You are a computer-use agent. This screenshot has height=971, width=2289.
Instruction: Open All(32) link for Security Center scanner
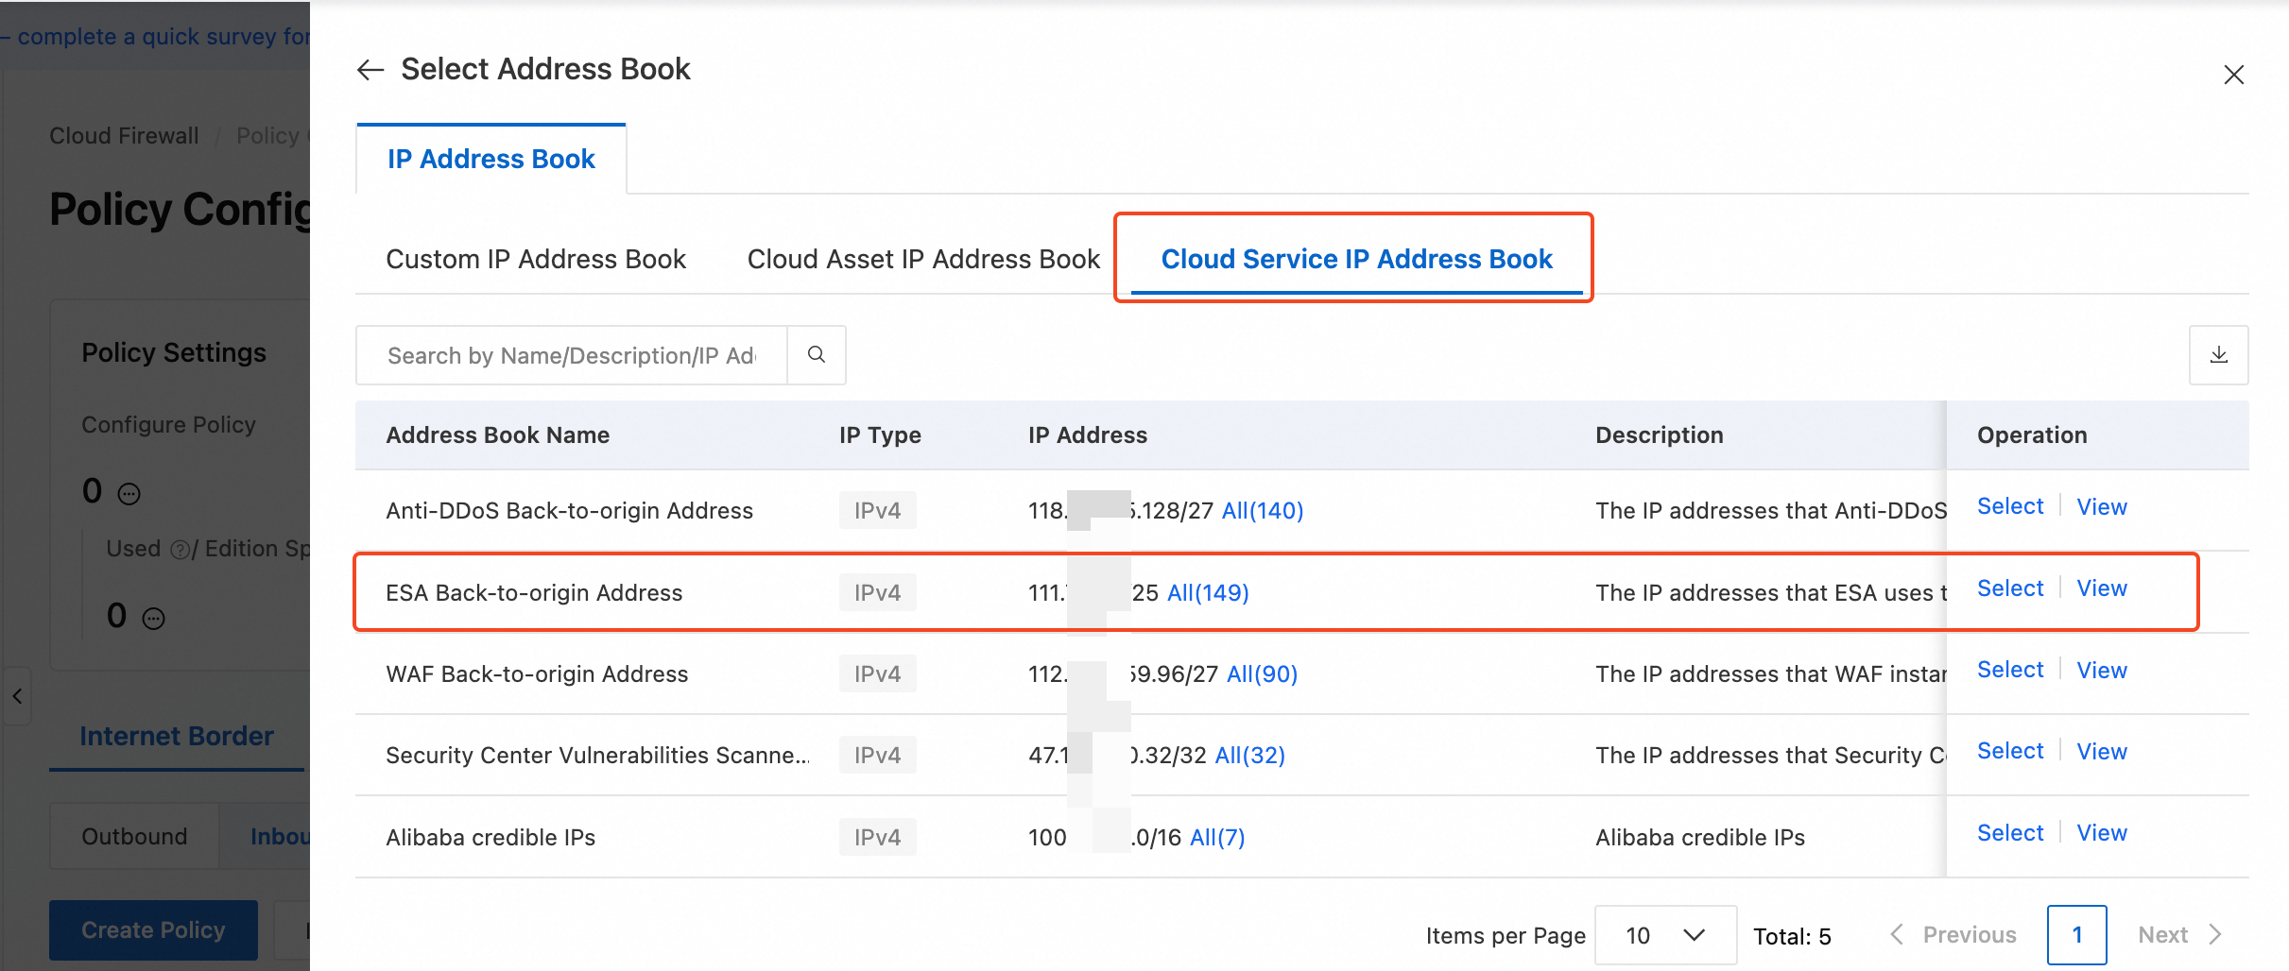tap(1249, 756)
